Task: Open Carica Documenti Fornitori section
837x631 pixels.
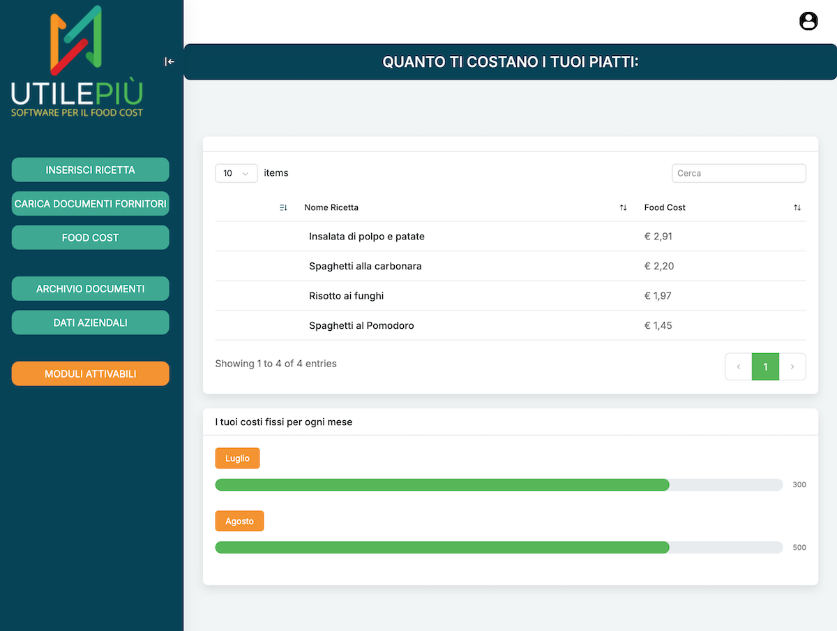Action: 91,204
